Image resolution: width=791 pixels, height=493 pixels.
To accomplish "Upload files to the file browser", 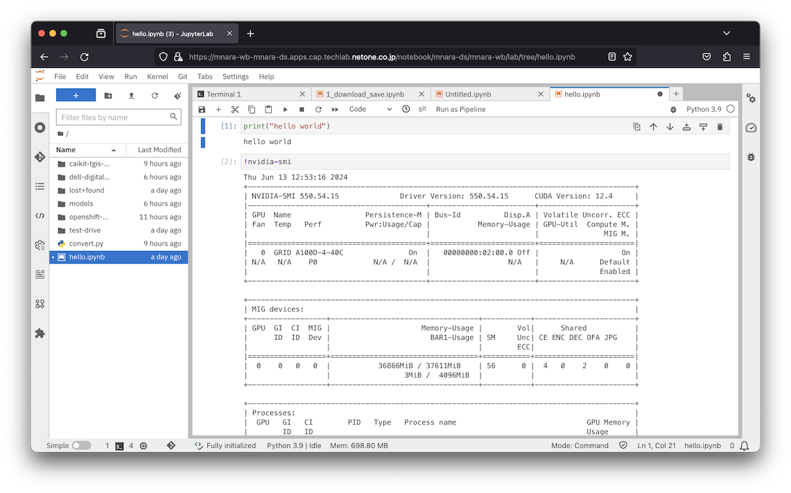I will 131,96.
